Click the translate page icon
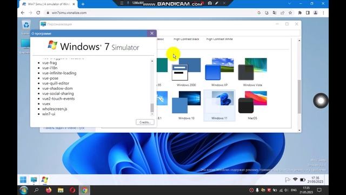 [275, 13]
